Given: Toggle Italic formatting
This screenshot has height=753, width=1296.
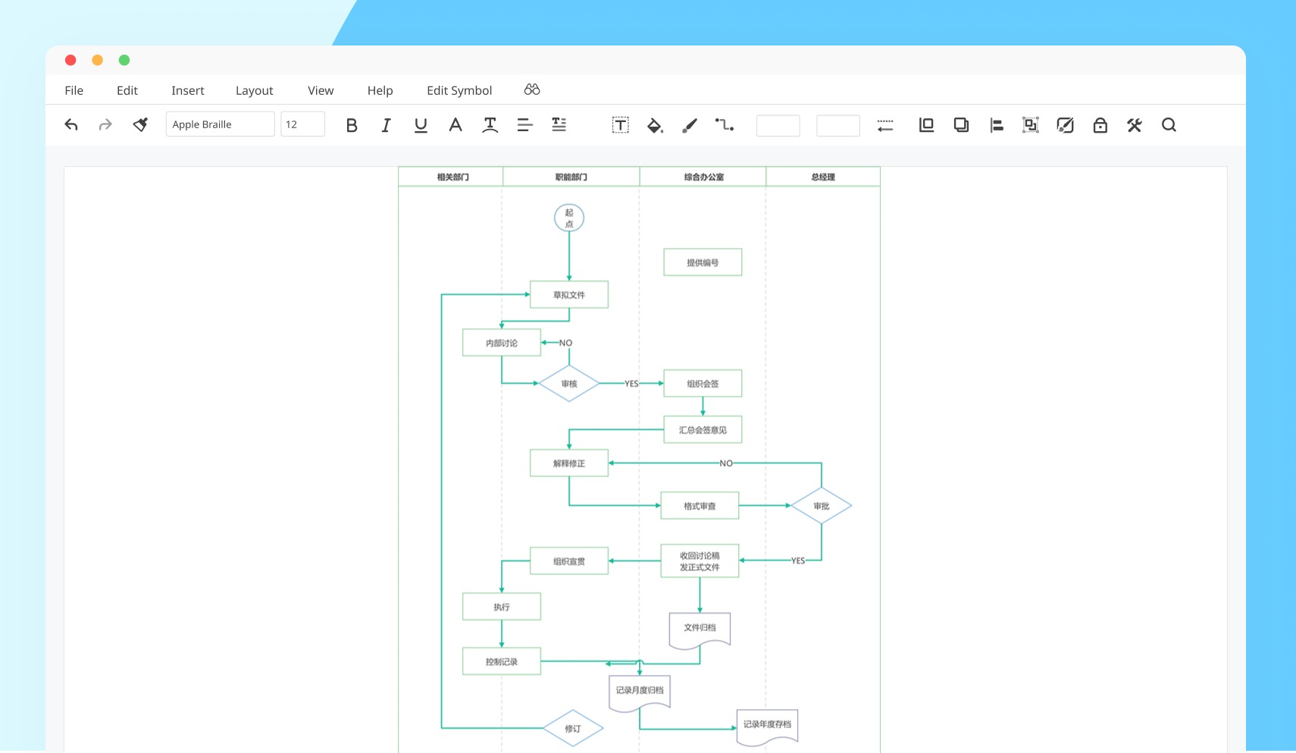Looking at the screenshot, I should pos(386,125).
